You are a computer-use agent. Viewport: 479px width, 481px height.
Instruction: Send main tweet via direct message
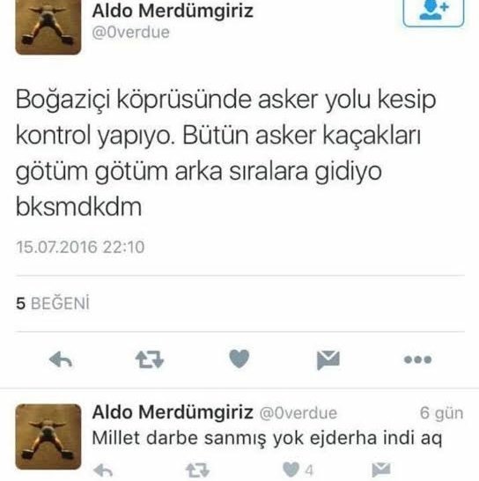[328, 359]
